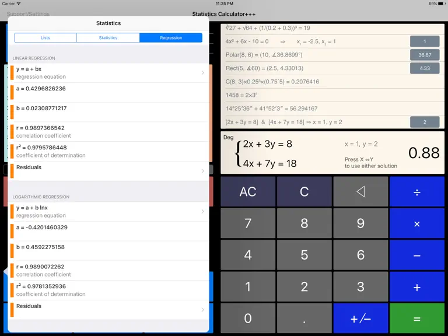Image resolution: width=448 pixels, height=336 pixels.
Task: Select r² = 0.9795786448 row
Action: pos(108,152)
